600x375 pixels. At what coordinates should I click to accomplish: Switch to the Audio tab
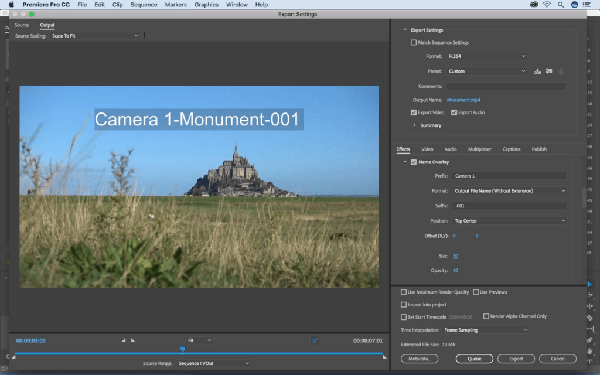point(451,149)
